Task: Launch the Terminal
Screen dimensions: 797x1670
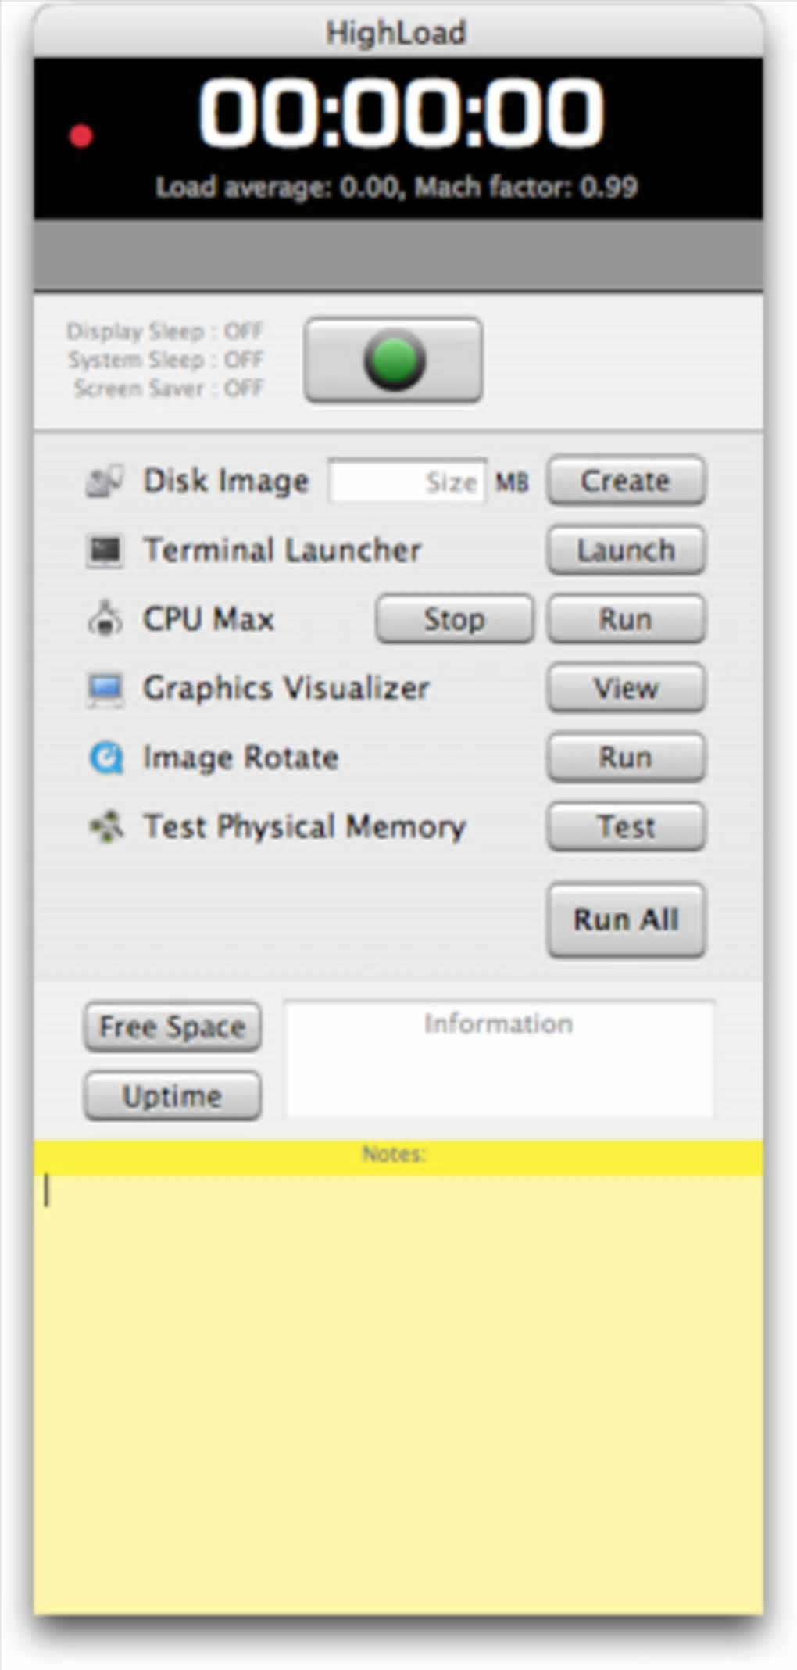Action: click(626, 550)
